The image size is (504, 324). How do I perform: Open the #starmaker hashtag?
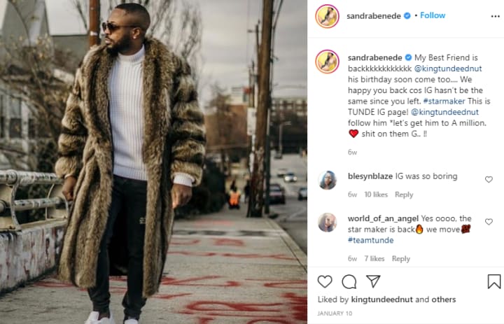444,101
